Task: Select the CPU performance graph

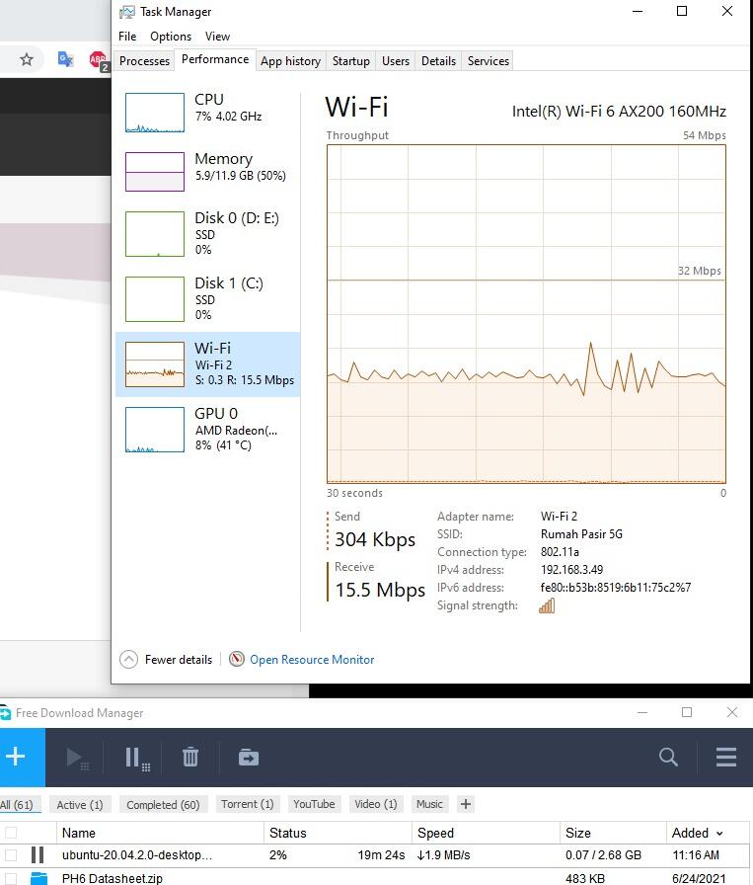Action: coord(155,113)
